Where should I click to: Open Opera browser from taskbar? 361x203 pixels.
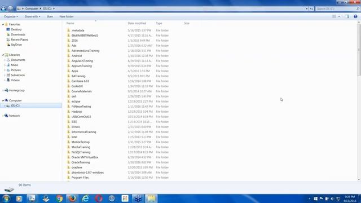point(99,198)
